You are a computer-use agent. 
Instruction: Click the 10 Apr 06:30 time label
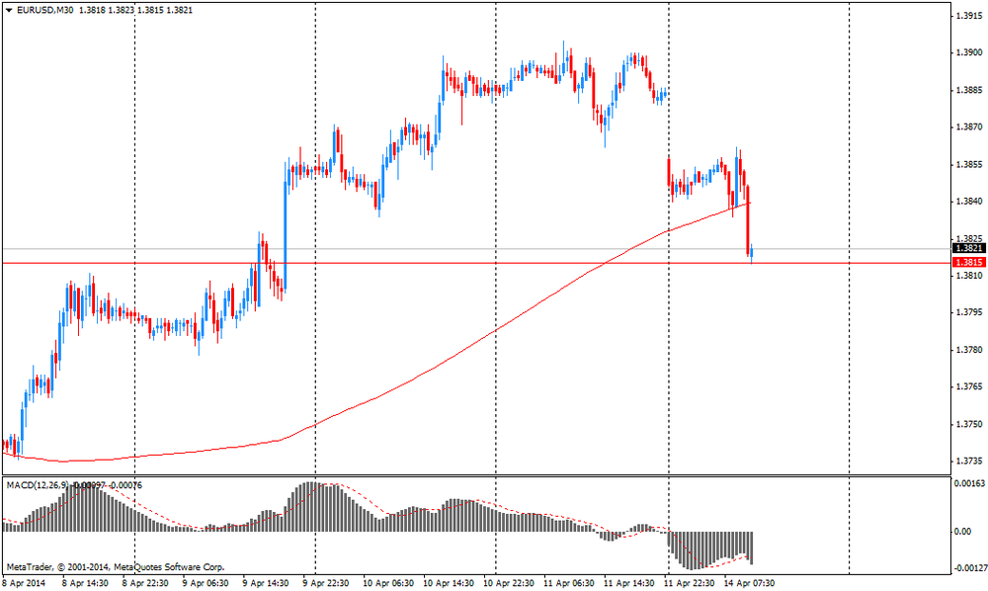tap(388, 583)
